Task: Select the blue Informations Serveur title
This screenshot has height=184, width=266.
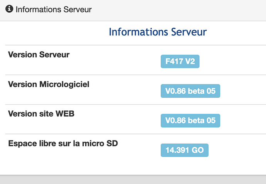Action: (158, 32)
